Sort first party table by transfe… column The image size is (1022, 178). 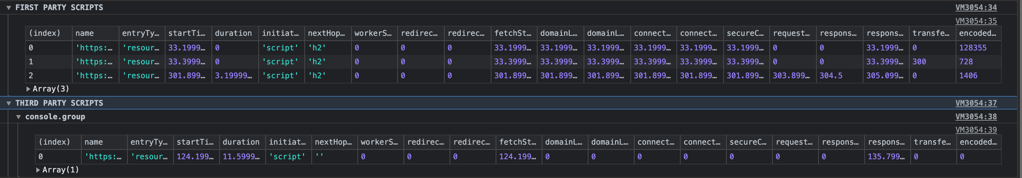pyautogui.click(x=932, y=33)
